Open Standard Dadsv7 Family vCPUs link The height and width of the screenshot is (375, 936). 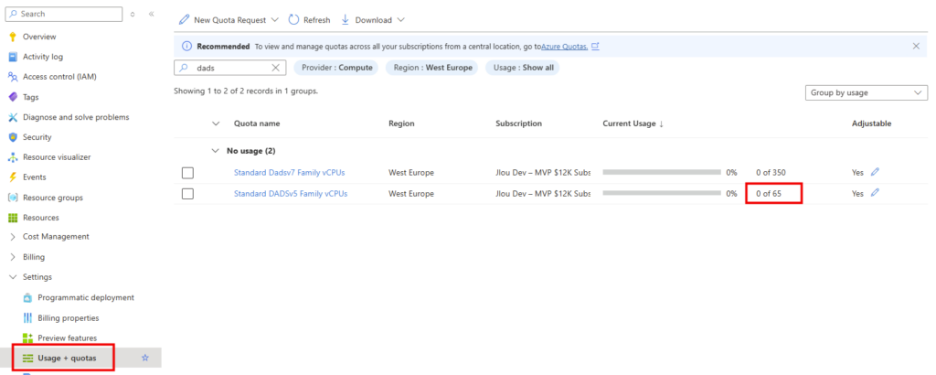[x=290, y=173]
